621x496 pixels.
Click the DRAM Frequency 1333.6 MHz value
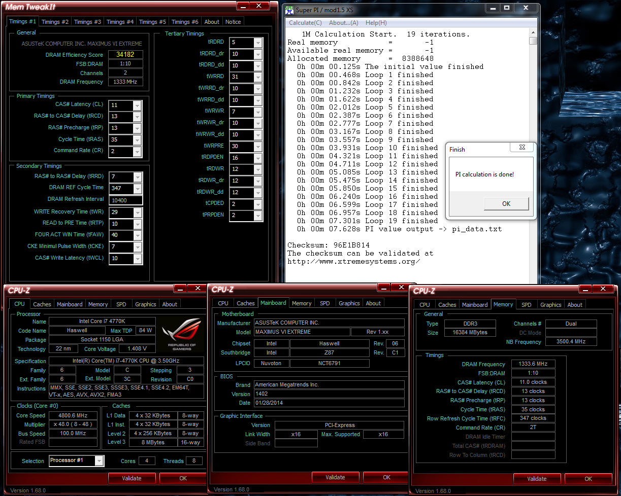(x=533, y=364)
